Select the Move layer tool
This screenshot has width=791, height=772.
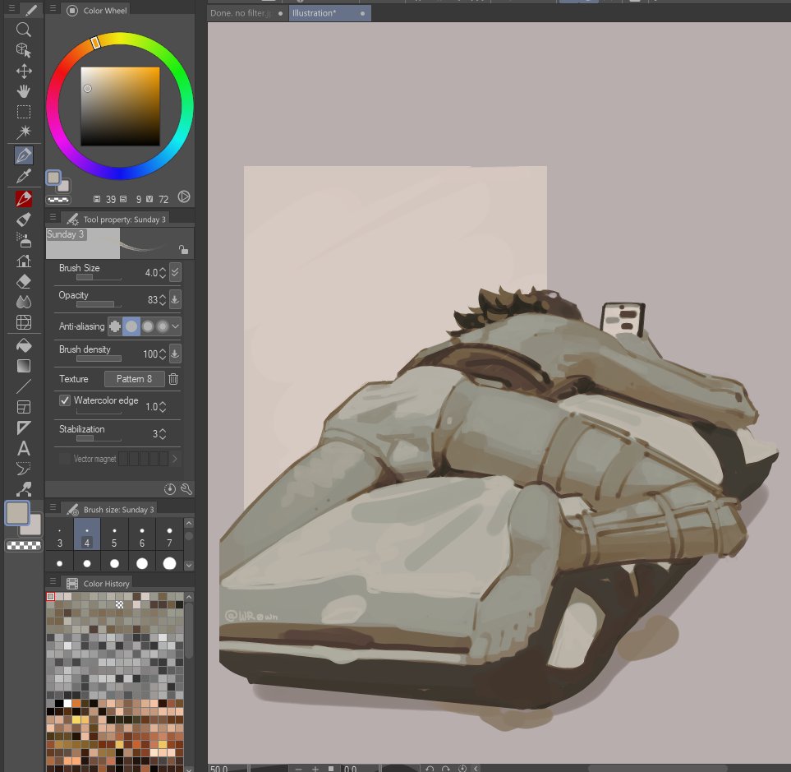tap(24, 71)
